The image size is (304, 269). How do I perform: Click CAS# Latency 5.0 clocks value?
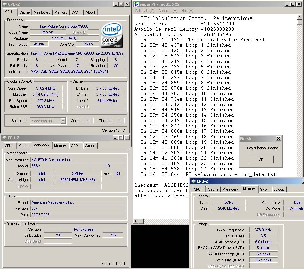(263, 242)
